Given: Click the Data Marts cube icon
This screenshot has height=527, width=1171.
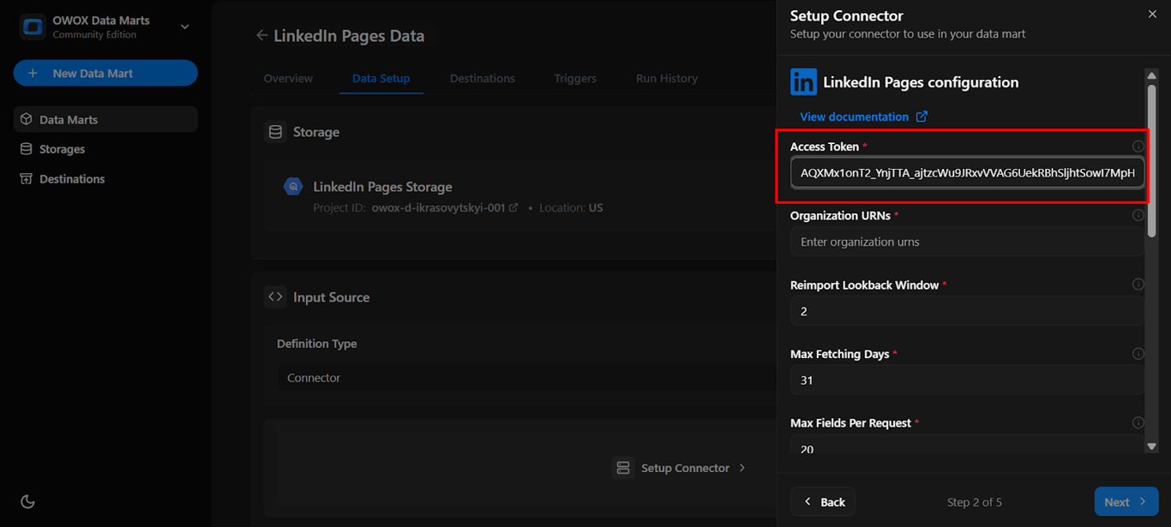Looking at the screenshot, I should tap(27, 119).
